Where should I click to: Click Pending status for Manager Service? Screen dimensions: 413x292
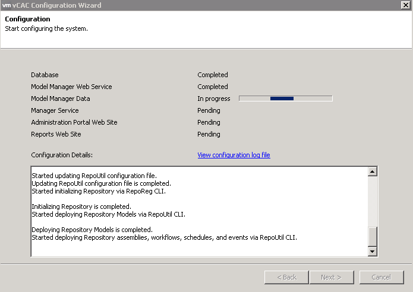pos(209,110)
